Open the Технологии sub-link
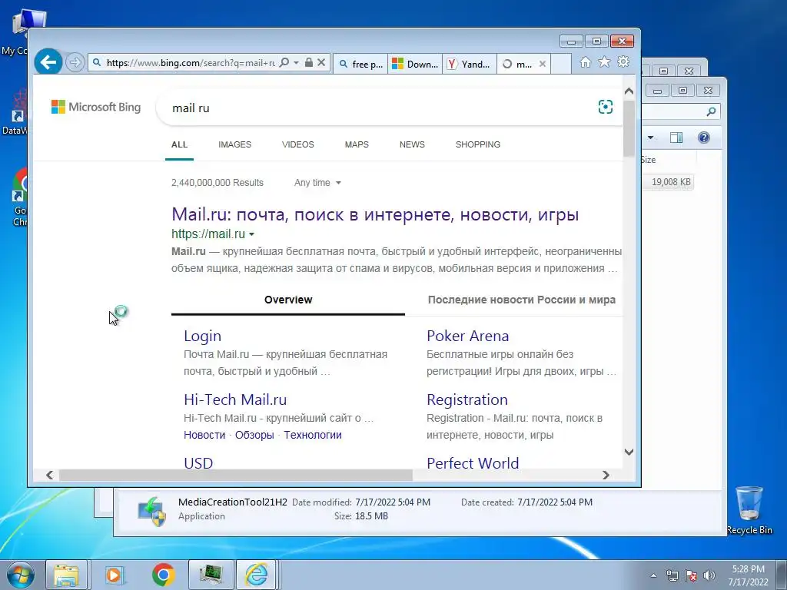 313,435
